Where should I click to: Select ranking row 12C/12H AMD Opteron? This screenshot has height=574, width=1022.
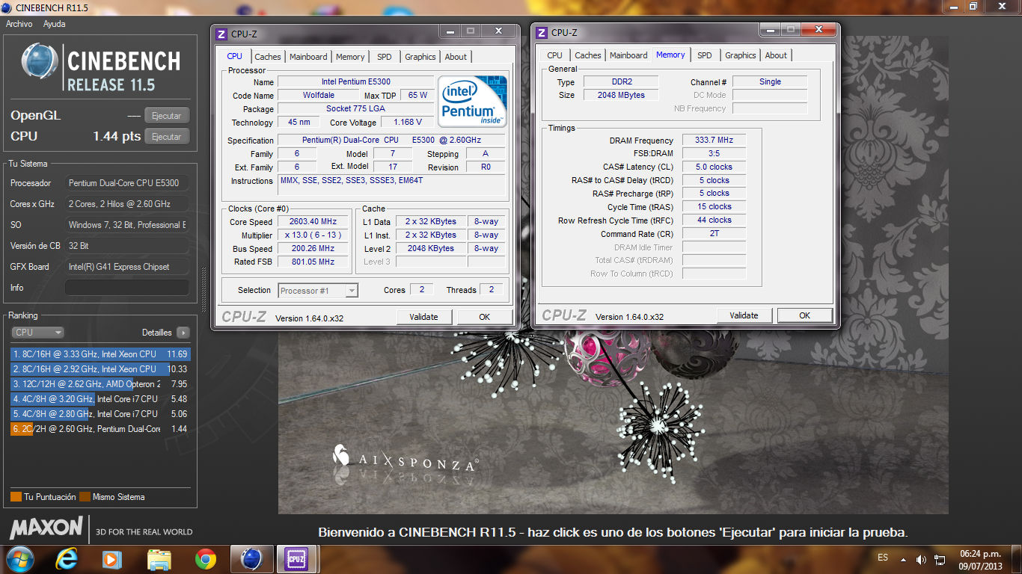click(x=100, y=384)
